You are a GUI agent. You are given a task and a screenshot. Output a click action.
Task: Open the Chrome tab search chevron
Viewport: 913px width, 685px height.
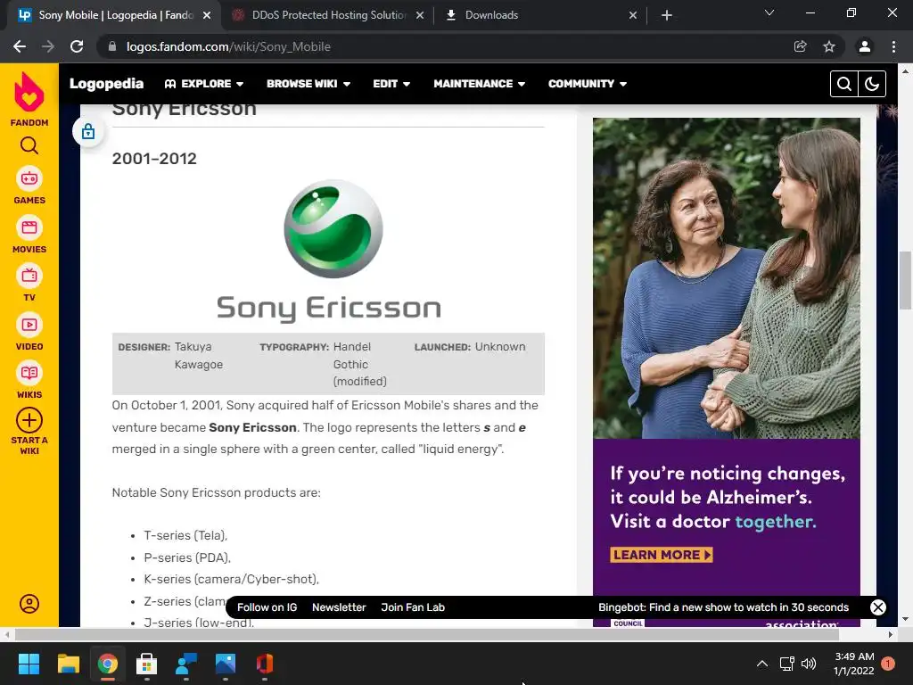769,12
